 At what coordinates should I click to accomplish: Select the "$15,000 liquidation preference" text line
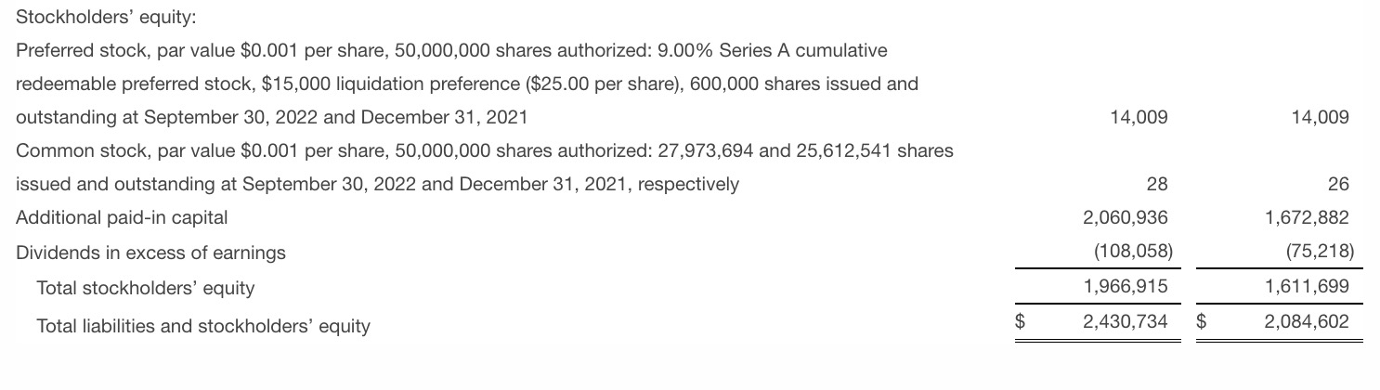[x=467, y=84]
